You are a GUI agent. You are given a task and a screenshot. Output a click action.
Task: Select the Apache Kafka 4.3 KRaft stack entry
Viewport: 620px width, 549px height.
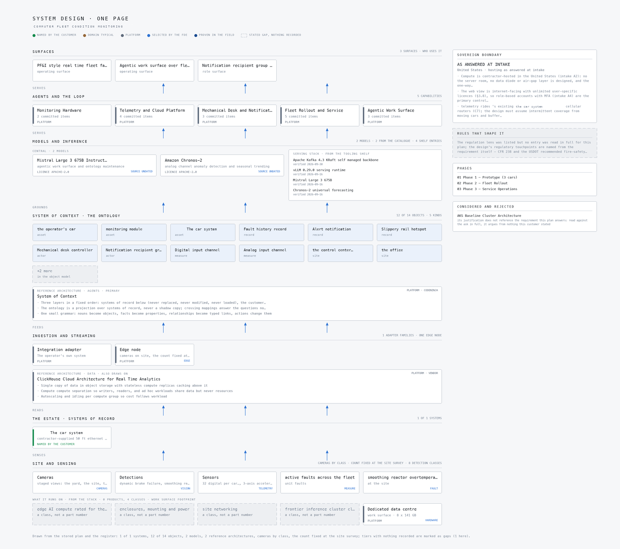point(336,162)
